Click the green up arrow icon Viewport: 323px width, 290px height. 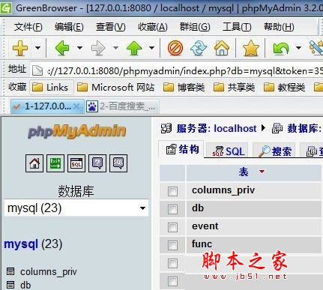point(134,48)
